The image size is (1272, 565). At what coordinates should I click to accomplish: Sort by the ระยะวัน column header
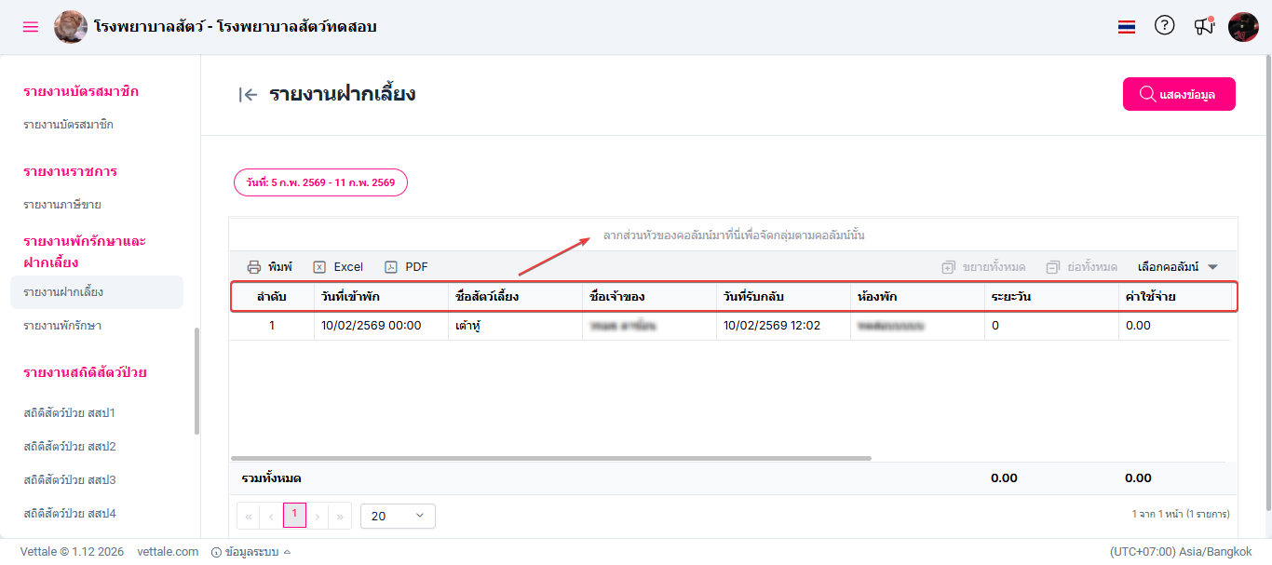(1051, 297)
